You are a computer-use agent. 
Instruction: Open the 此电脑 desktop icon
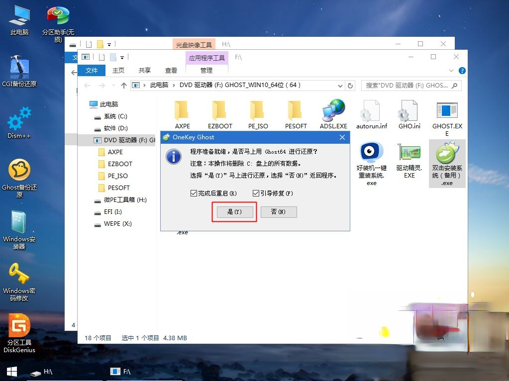(x=19, y=20)
